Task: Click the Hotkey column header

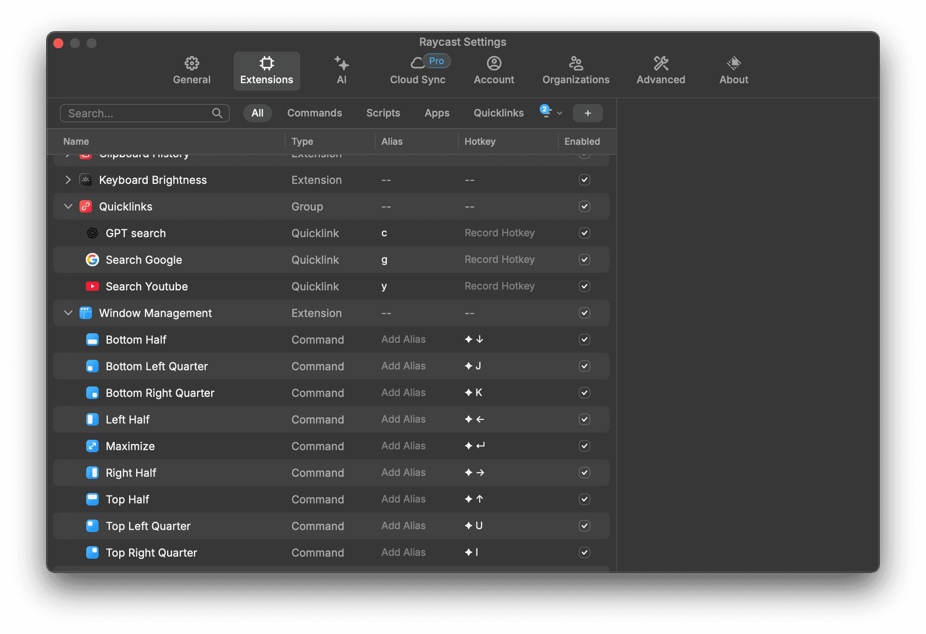Action: pyautogui.click(x=480, y=141)
